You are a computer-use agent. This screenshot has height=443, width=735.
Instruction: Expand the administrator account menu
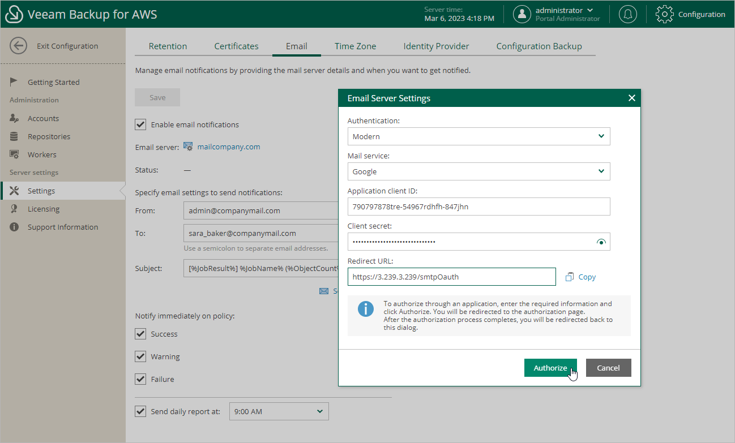coord(590,10)
